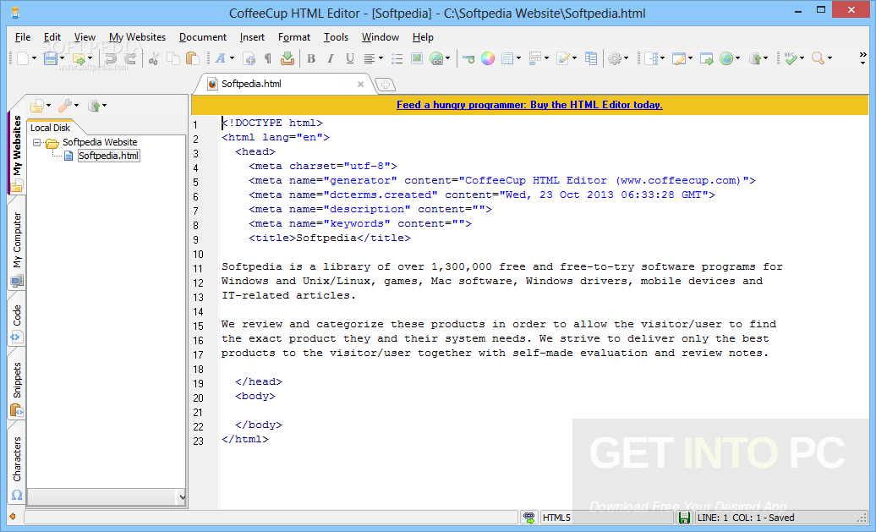This screenshot has width=876, height=532.
Task: Click the Insert Image picture icon
Action: 417,58
